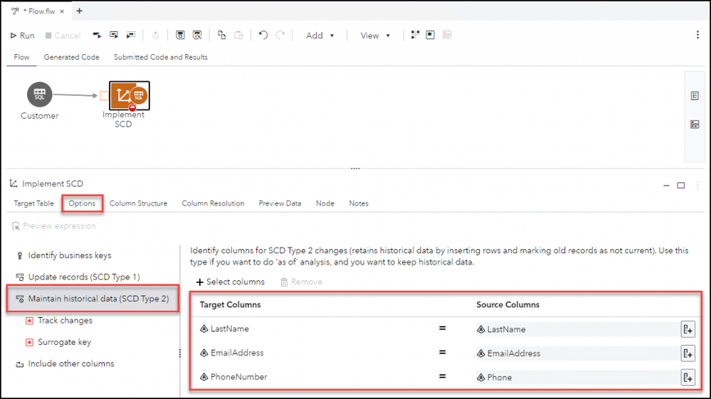Click the Select columns button

click(x=230, y=282)
